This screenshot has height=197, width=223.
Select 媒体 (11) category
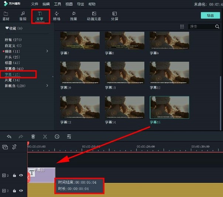(13, 51)
